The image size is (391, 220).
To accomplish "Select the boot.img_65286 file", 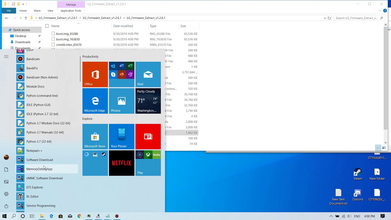I will (x=67, y=34).
